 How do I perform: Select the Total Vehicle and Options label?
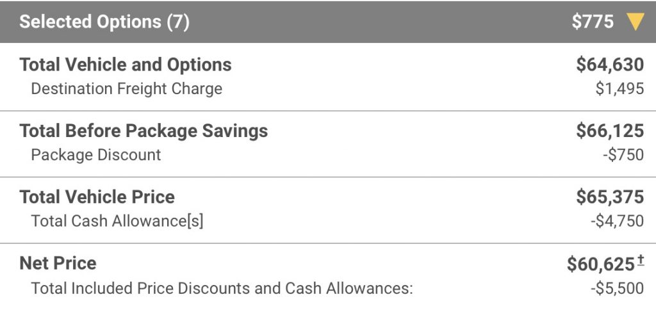coord(126,65)
